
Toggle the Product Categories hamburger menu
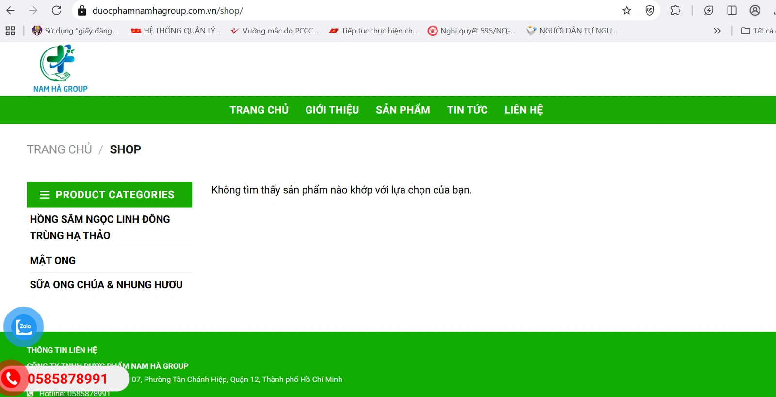pyautogui.click(x=45, y=195)
